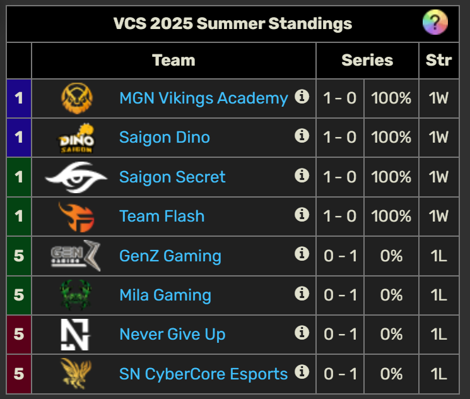Go to Saigon Dino team page
Screen dimensions: 470x399
point(165,138)
